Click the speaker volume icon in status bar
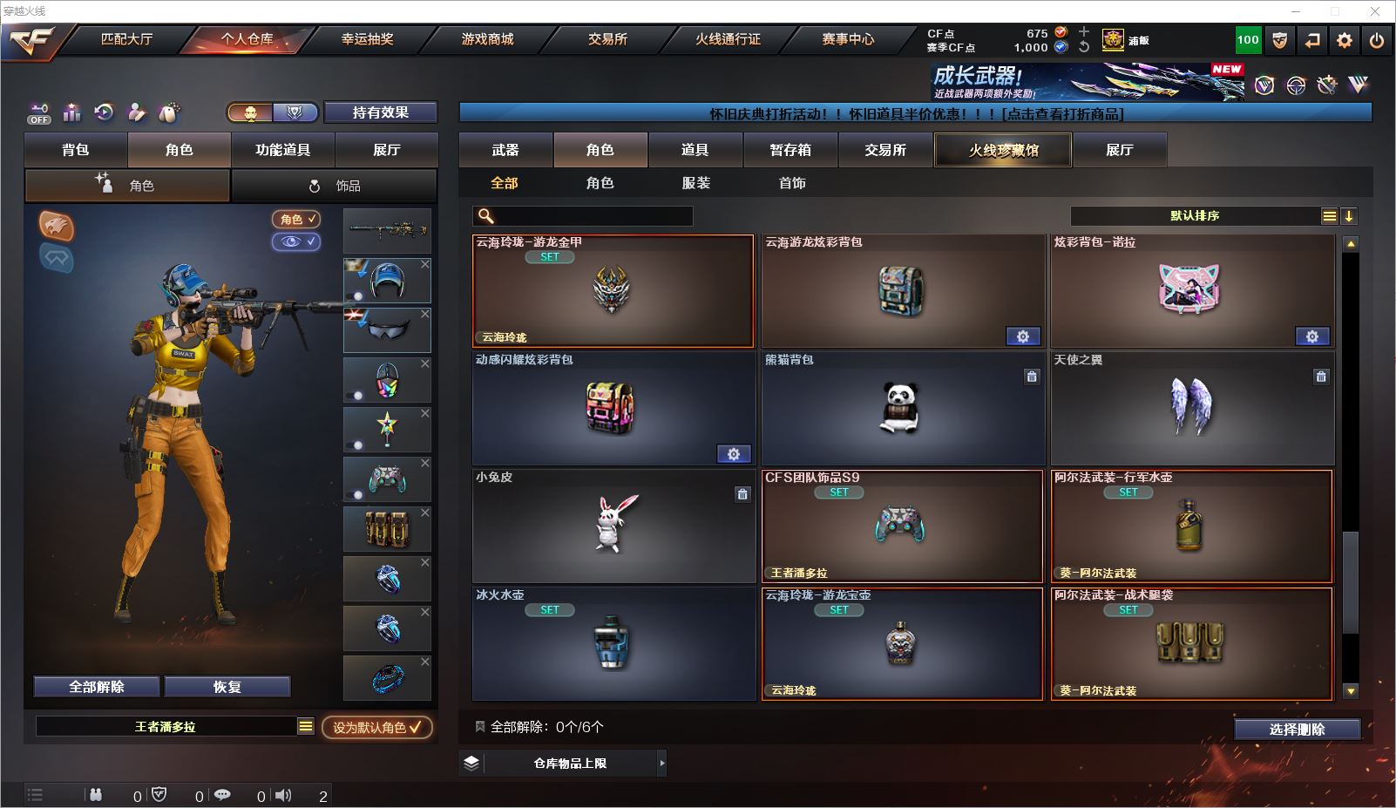Image resolution: width=1396 pixels, height=808 pixels. click(x=283, y=795)
